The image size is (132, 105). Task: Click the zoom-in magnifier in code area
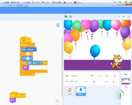coord(57,101)
